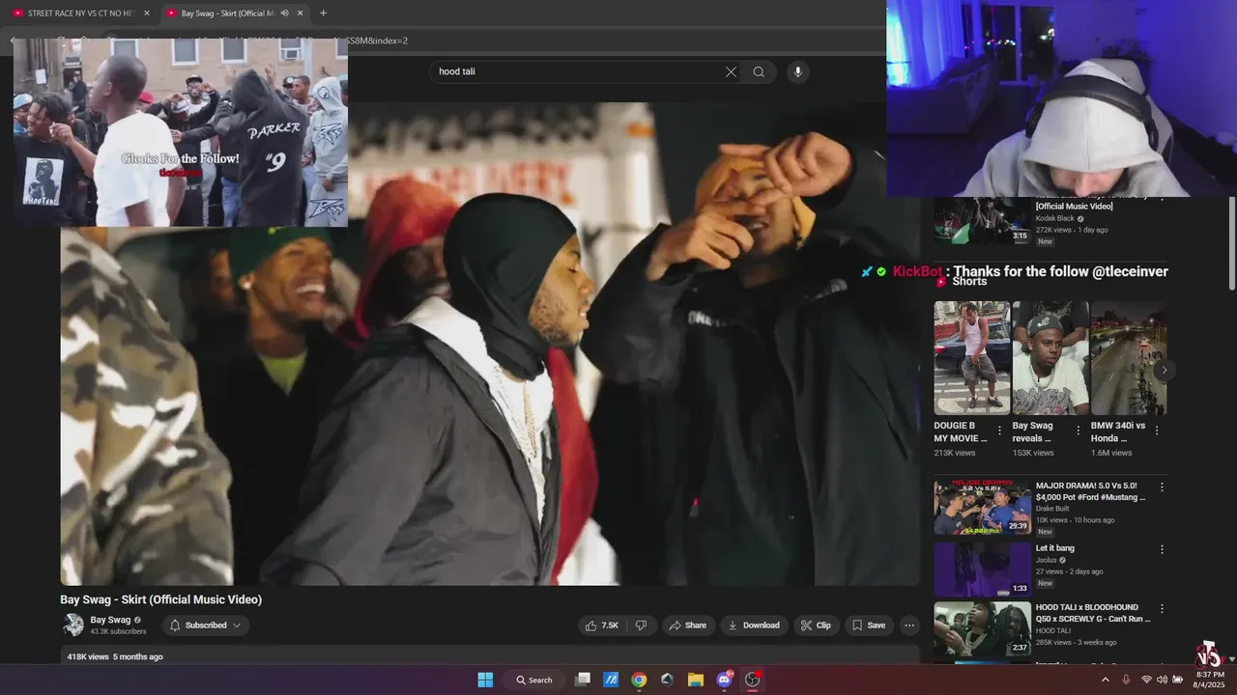Open options for Let it bang video
The image size is (1237, 695).
click(x=1162, y=549)
